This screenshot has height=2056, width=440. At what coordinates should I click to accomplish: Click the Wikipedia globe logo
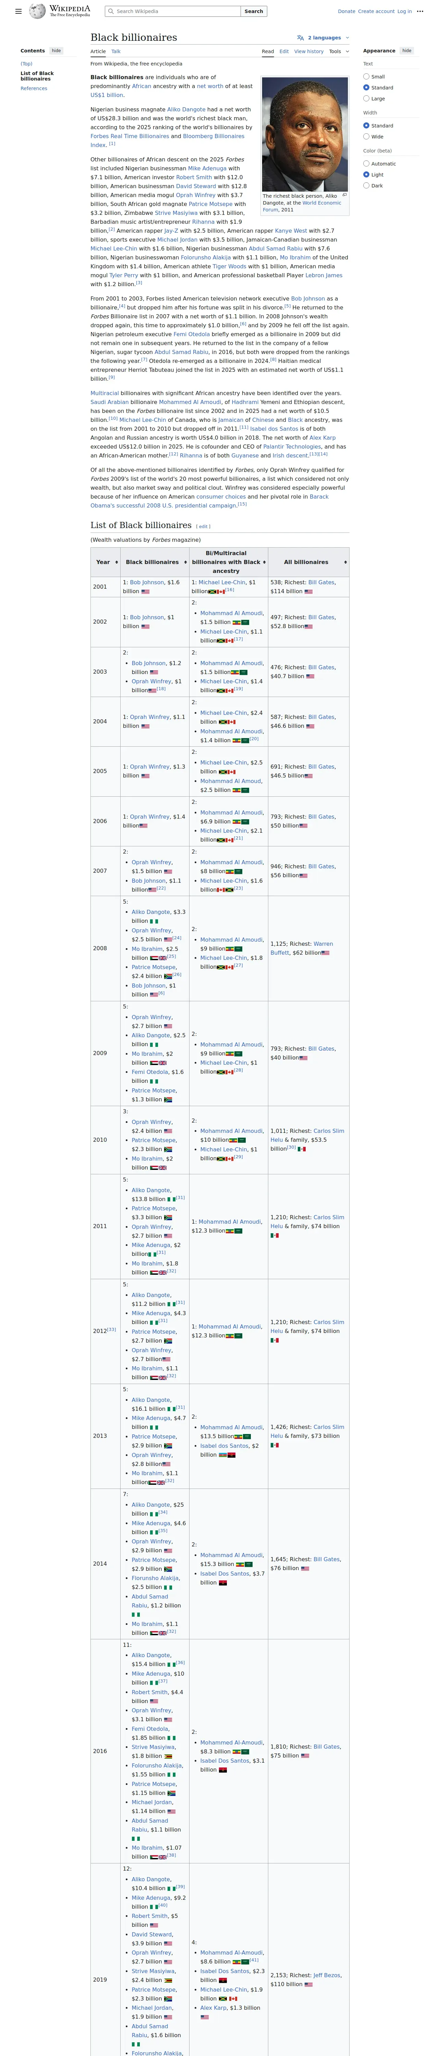pos(38,11)
